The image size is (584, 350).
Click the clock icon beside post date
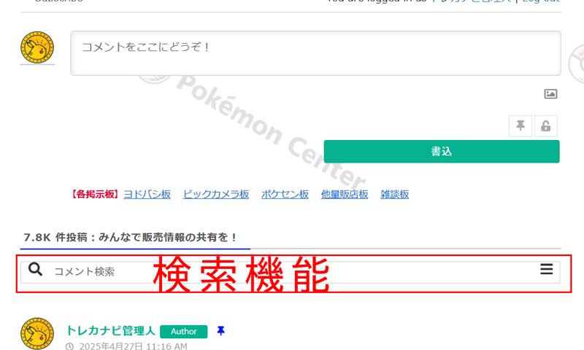coord(69,346)
